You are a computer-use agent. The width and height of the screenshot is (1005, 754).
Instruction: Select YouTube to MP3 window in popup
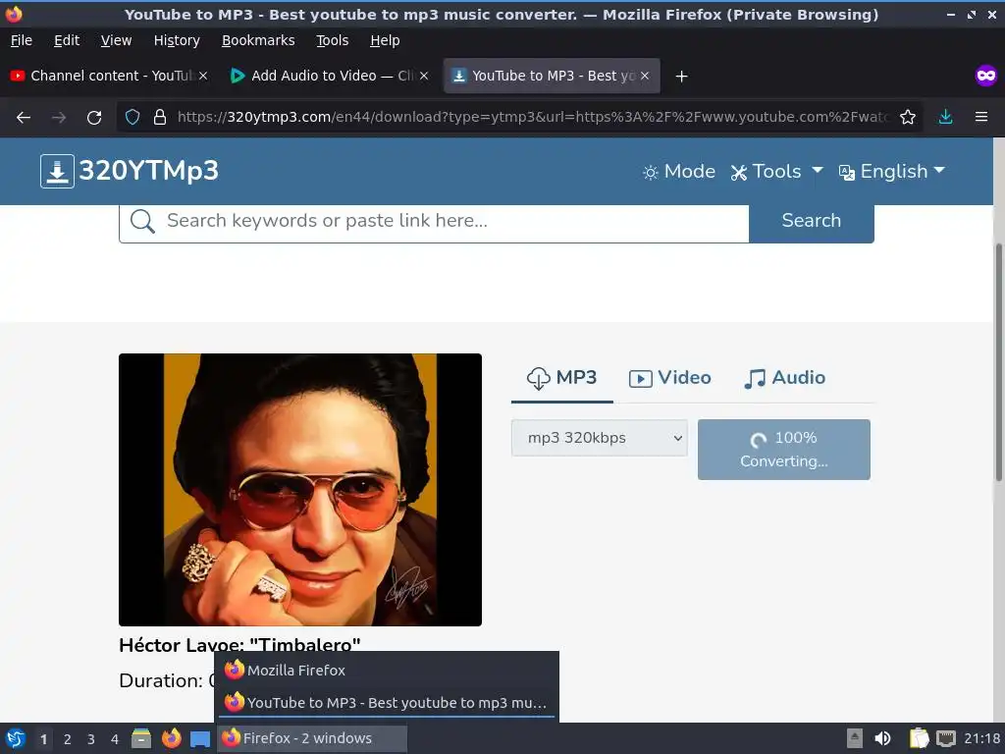387,703
